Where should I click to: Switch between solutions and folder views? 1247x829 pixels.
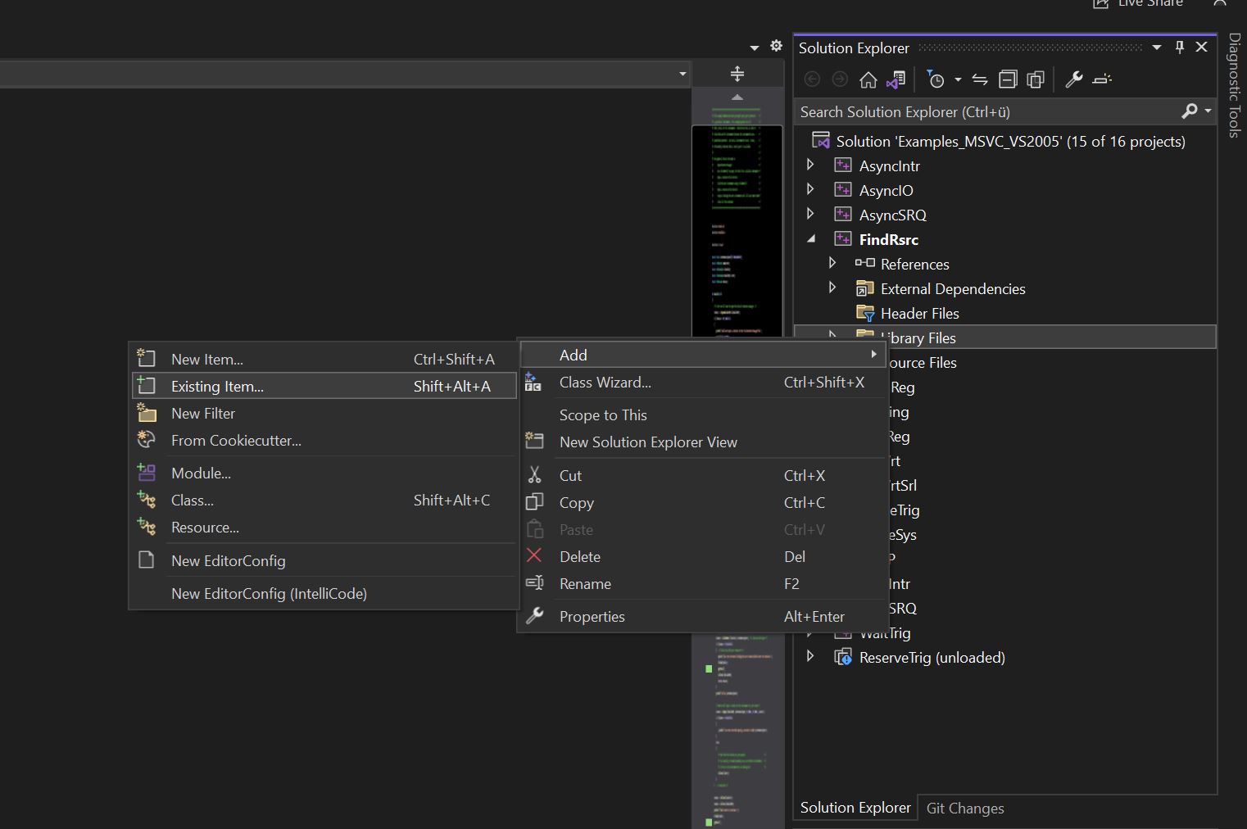[896, 79]
